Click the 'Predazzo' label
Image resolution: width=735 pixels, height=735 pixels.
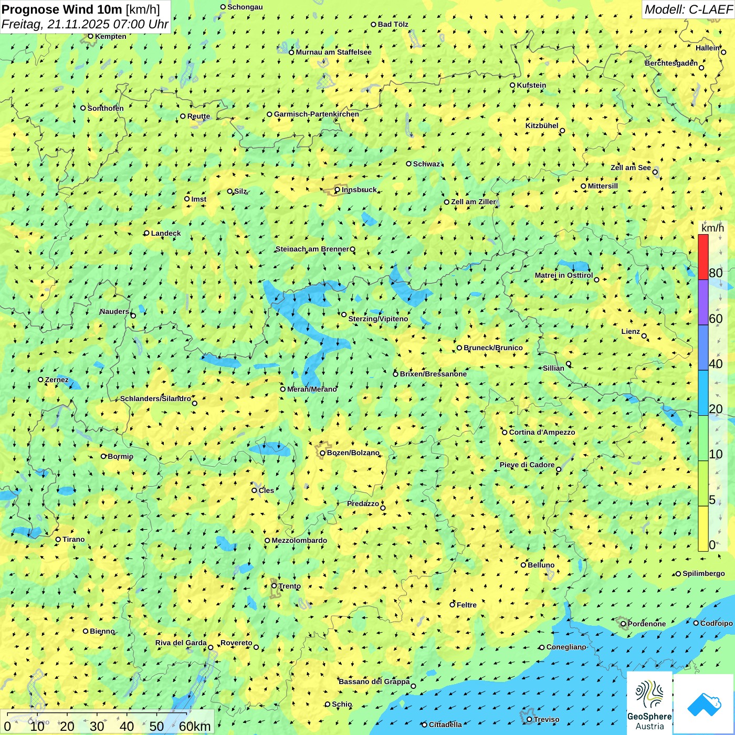(x=363, y=503)
